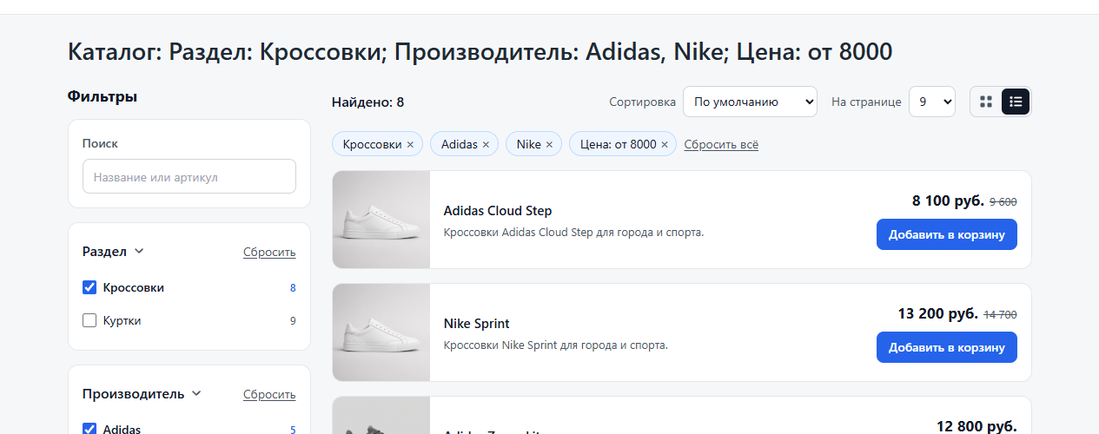1099x434 pixels.
Task: Click the price 8 100 руб.
Action: (x=948, y=201)
